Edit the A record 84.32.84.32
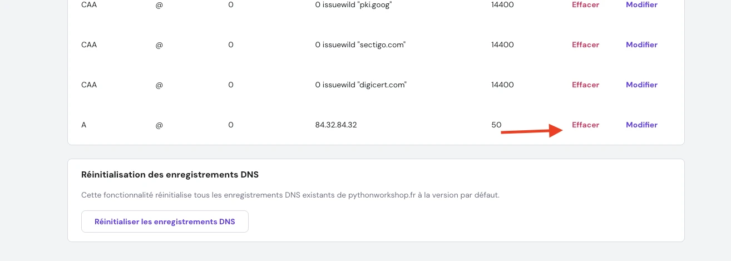 click(x=641, y=125)
